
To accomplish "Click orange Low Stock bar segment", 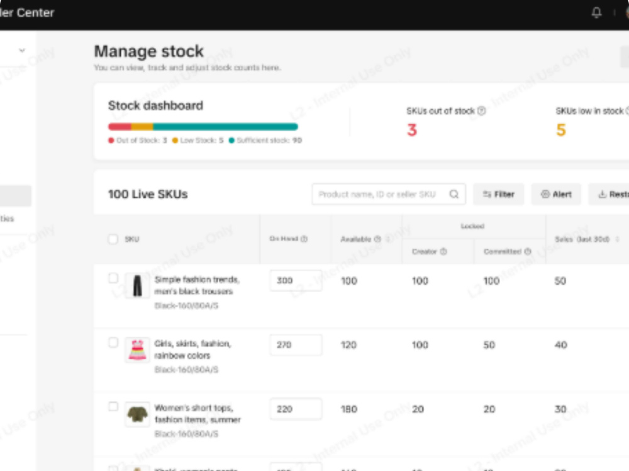I will click(x=142, y=127).
